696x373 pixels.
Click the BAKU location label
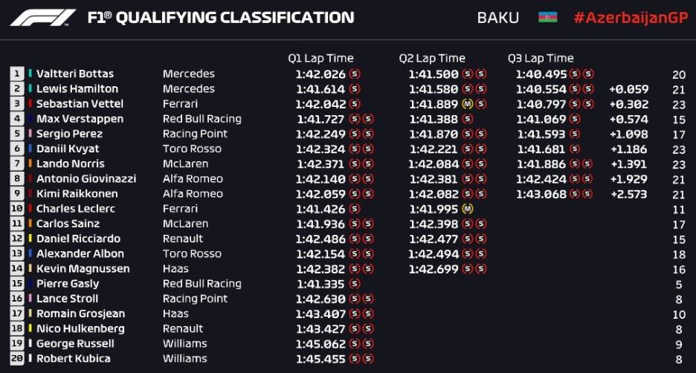tap(498, 18)
